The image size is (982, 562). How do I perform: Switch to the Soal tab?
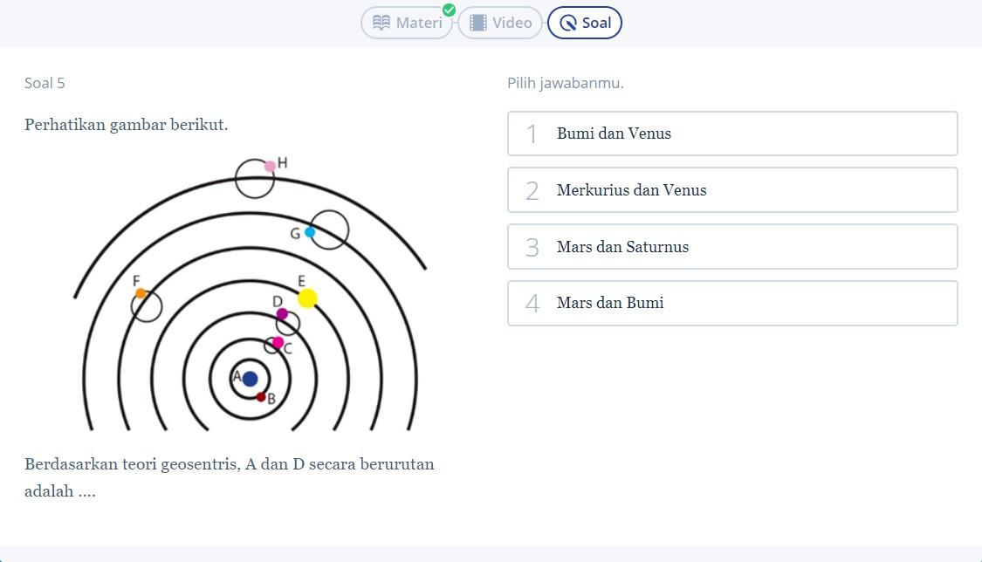[584, 23]
